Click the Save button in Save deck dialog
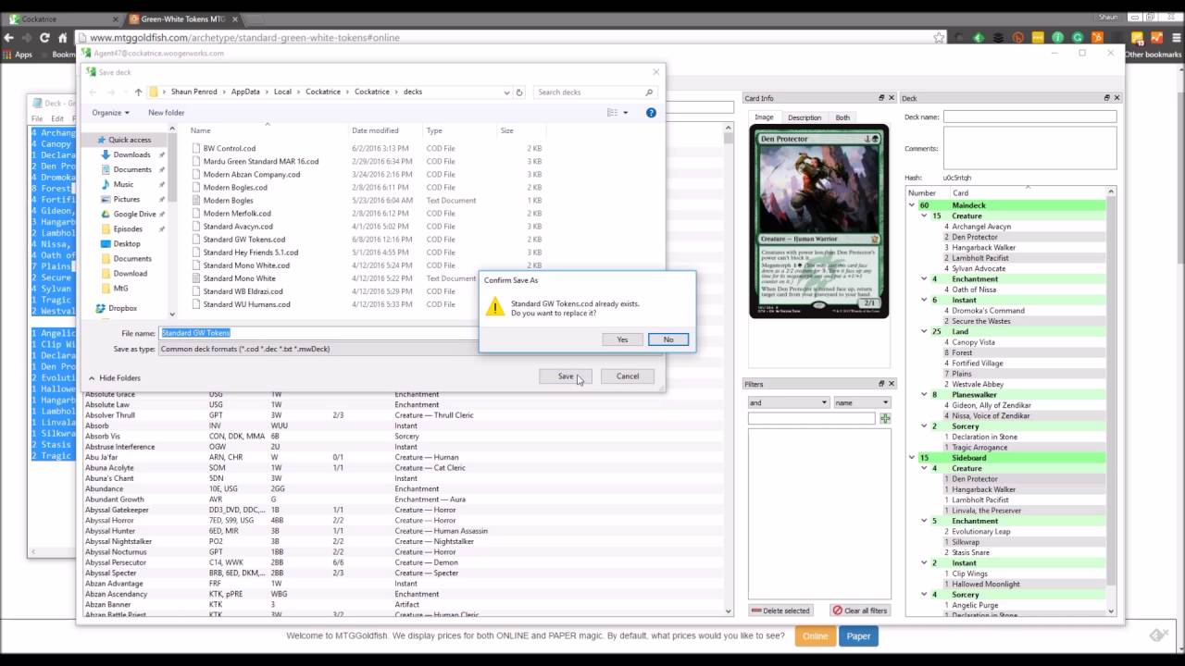 [566, 376]
